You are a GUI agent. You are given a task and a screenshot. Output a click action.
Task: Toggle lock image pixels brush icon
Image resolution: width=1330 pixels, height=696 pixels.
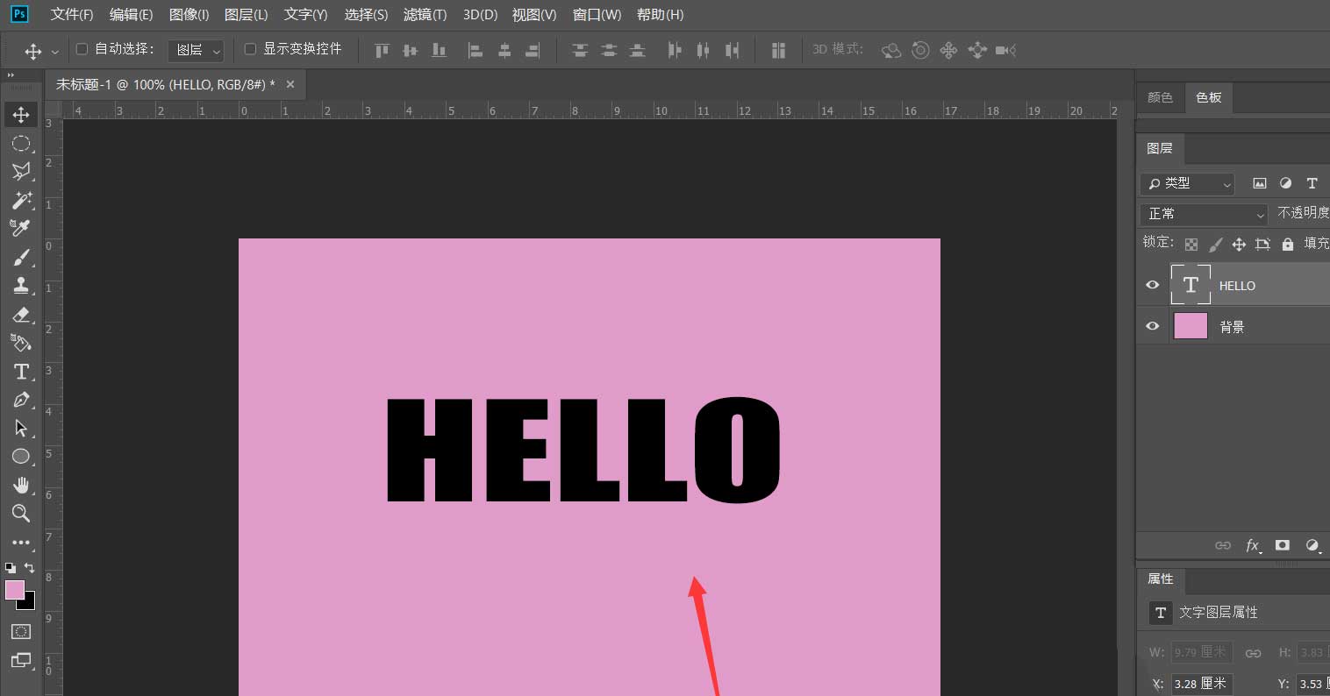(1215, 245)
